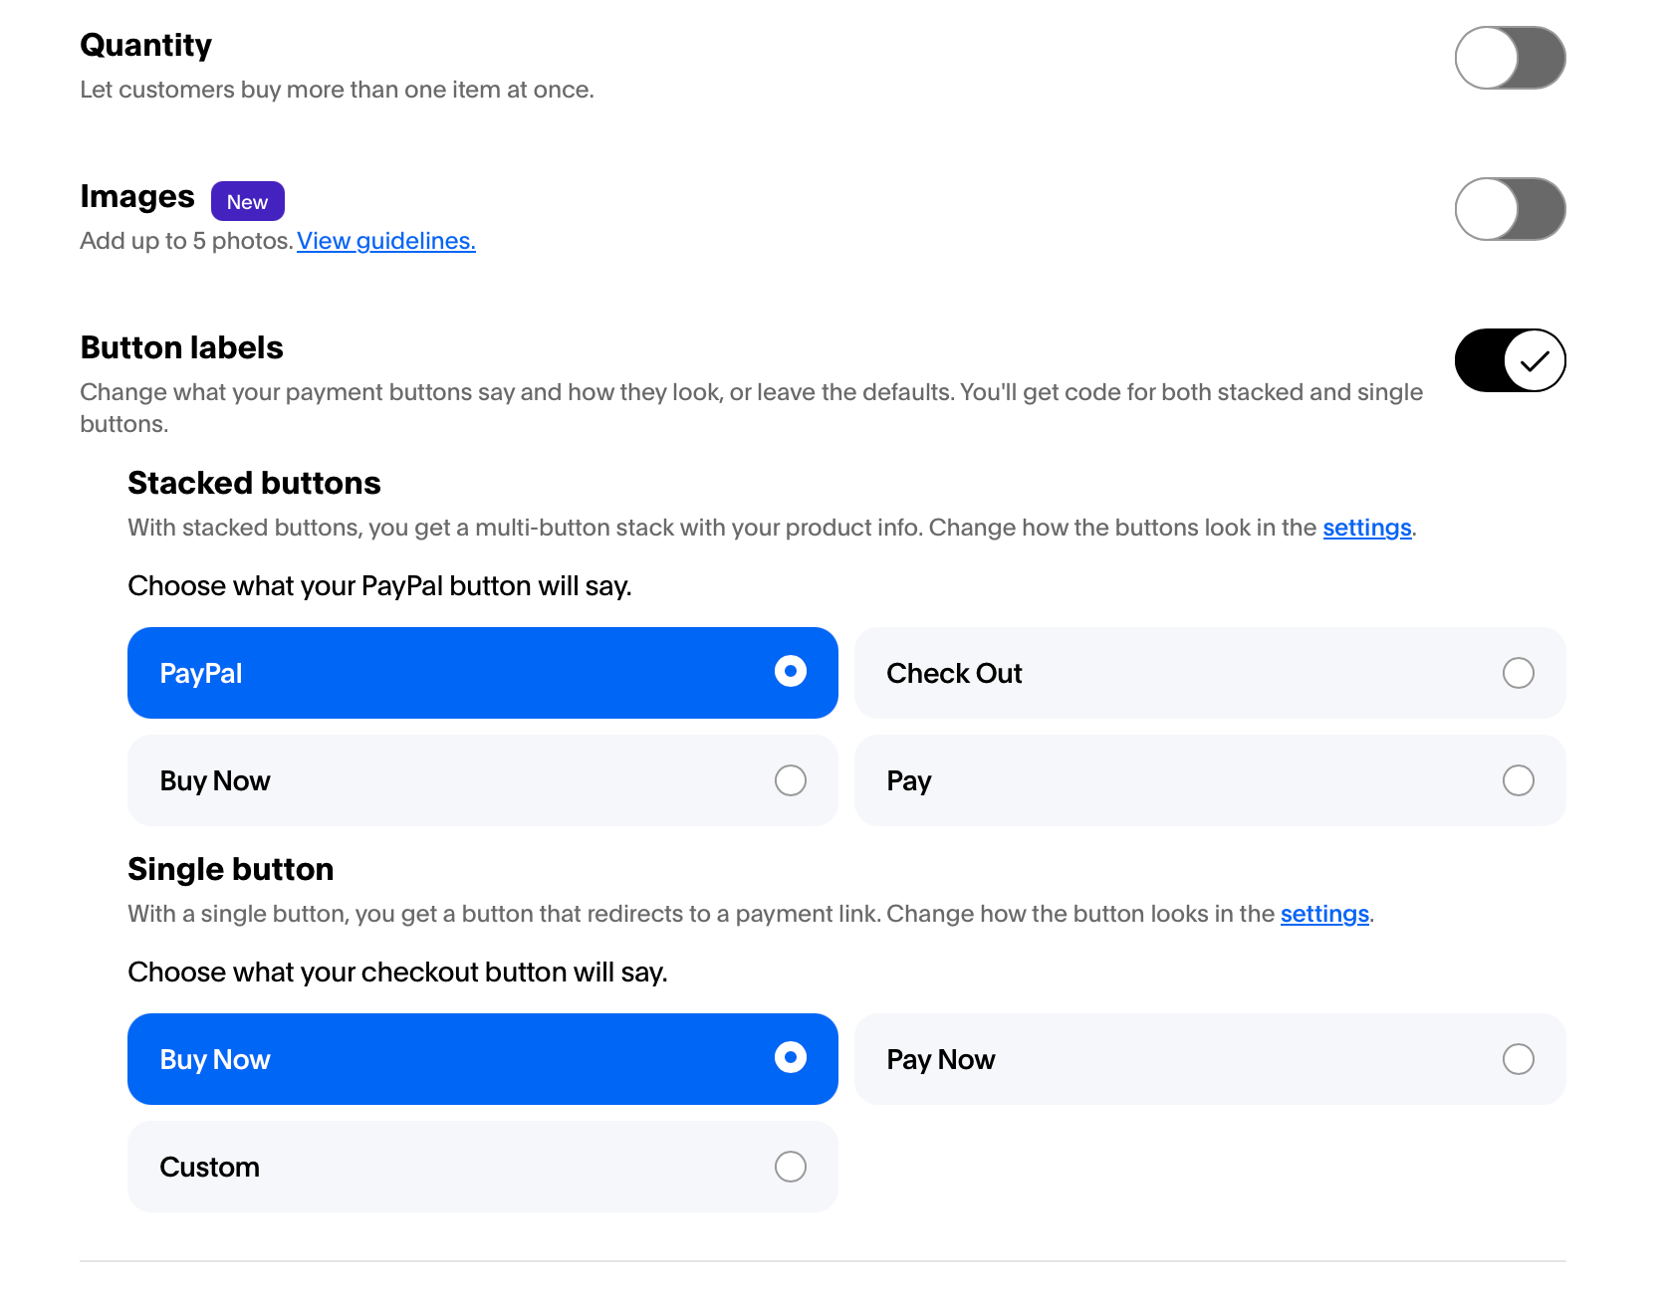1665x1298 pixels.
Task: Select the Custom checkout button option
Action: tap(483, 1167)
